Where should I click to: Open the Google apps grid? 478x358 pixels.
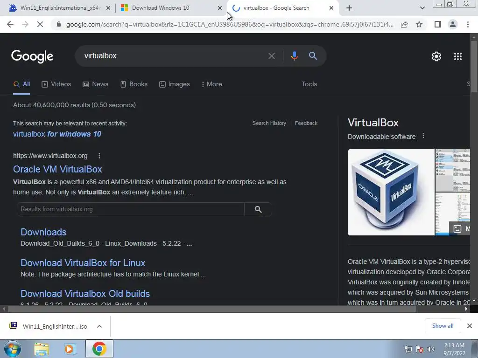coord(458,56)
